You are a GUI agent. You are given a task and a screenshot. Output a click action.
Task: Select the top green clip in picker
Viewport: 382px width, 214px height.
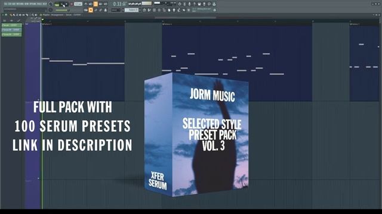pyautogui.click(x=11, y=25)
